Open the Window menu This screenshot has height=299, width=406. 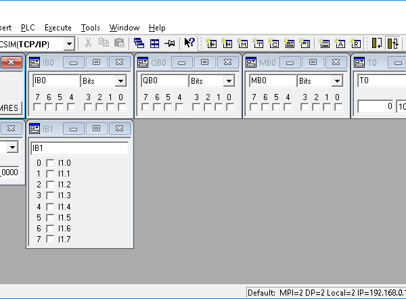point(125,28)
